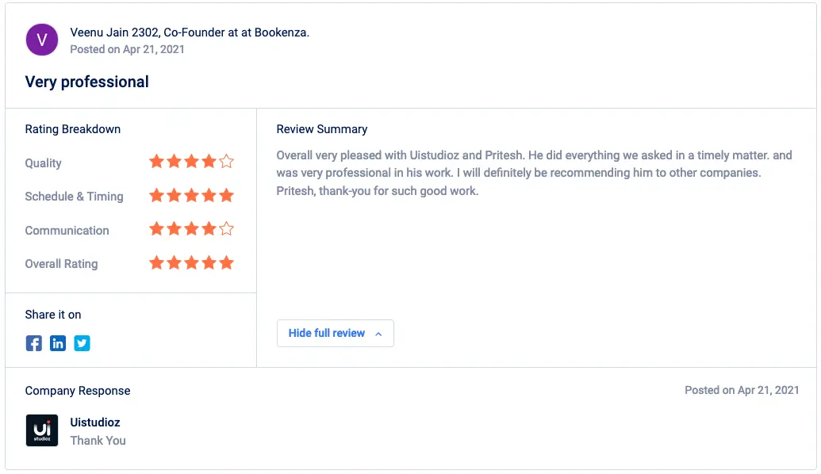Image resolution: width=821 pixels, height=474 pixels.
Task: Click the Company Response heading
Action: pyautogui.click(x=78, y=391)
